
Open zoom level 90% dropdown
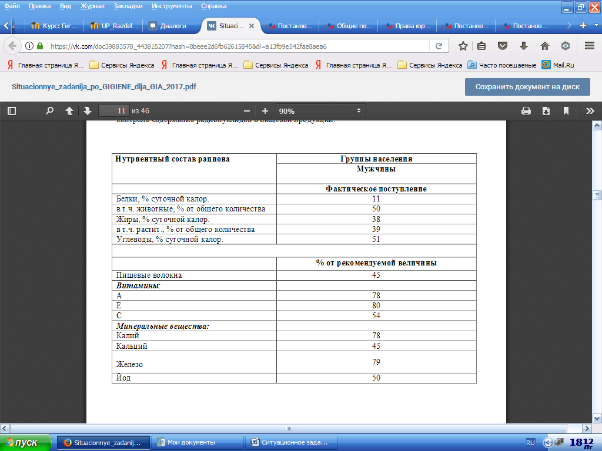[x=320, y=111]
